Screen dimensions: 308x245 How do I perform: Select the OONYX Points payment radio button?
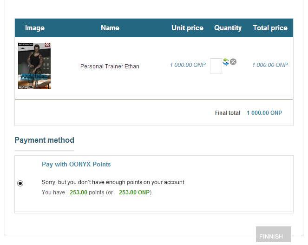pos(20,184)
